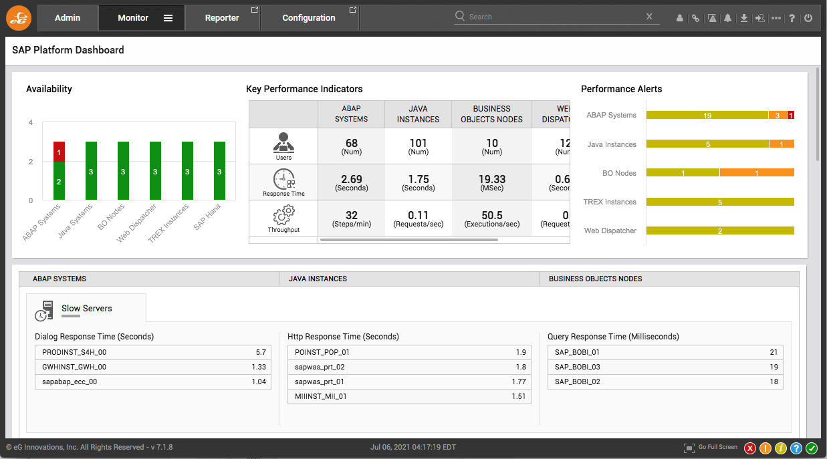This screenshot has width=827, height=459.
Task: Click the chain link icon in header
Action: (x=696, y=19)
